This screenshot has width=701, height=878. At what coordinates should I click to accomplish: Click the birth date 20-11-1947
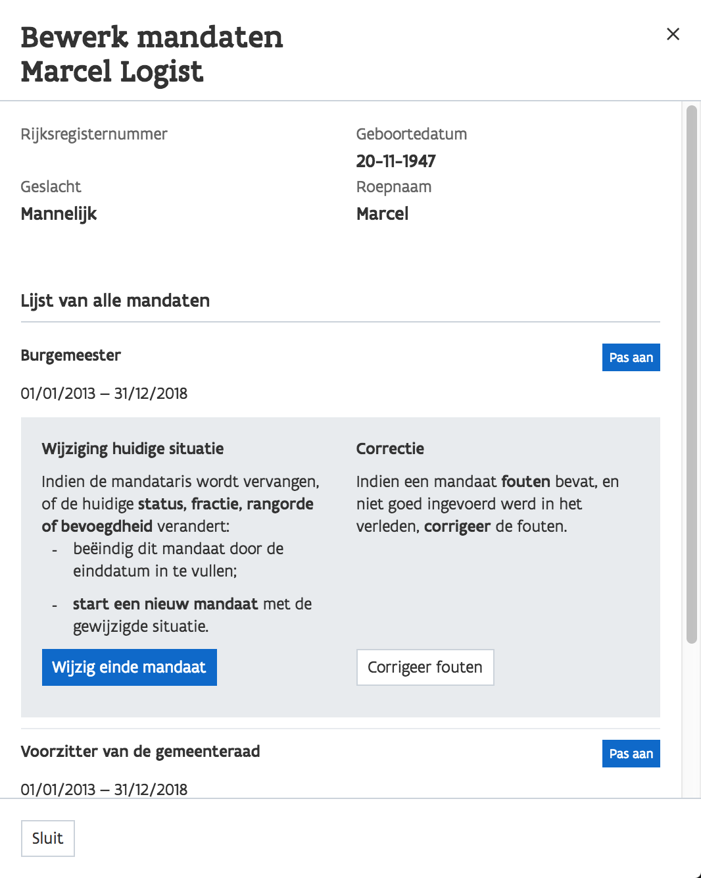[x=396, y=161]
